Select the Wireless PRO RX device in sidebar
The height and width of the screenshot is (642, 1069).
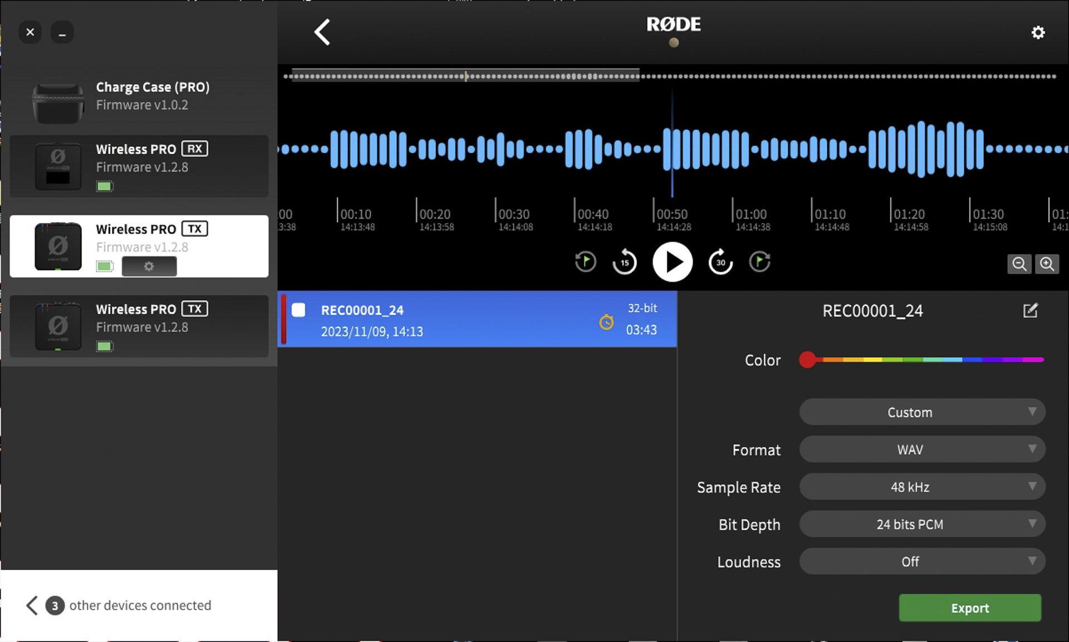tap(139, 166)
